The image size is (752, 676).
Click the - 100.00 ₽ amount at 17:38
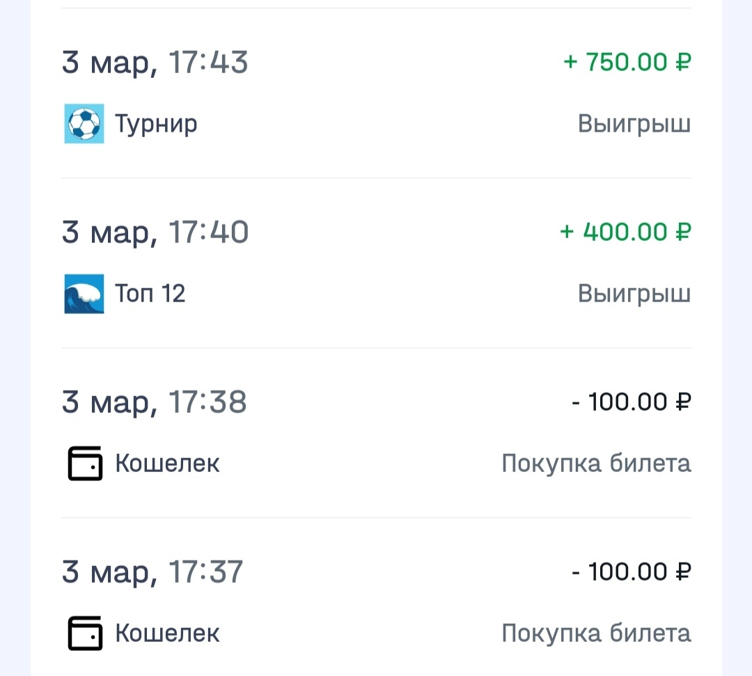632,402
